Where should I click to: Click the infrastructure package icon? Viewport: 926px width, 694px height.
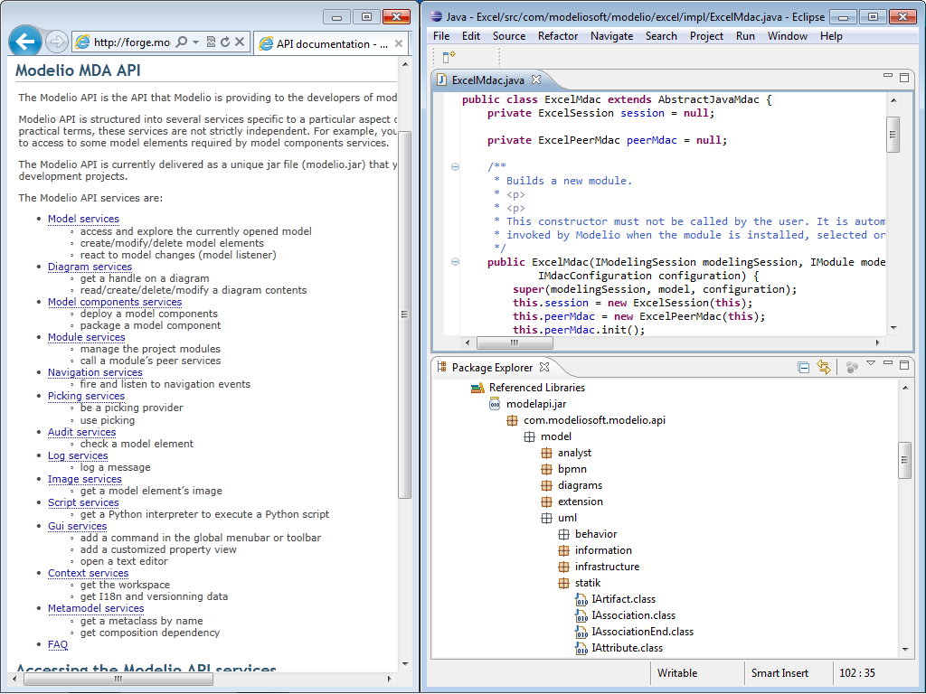point(564,567)
